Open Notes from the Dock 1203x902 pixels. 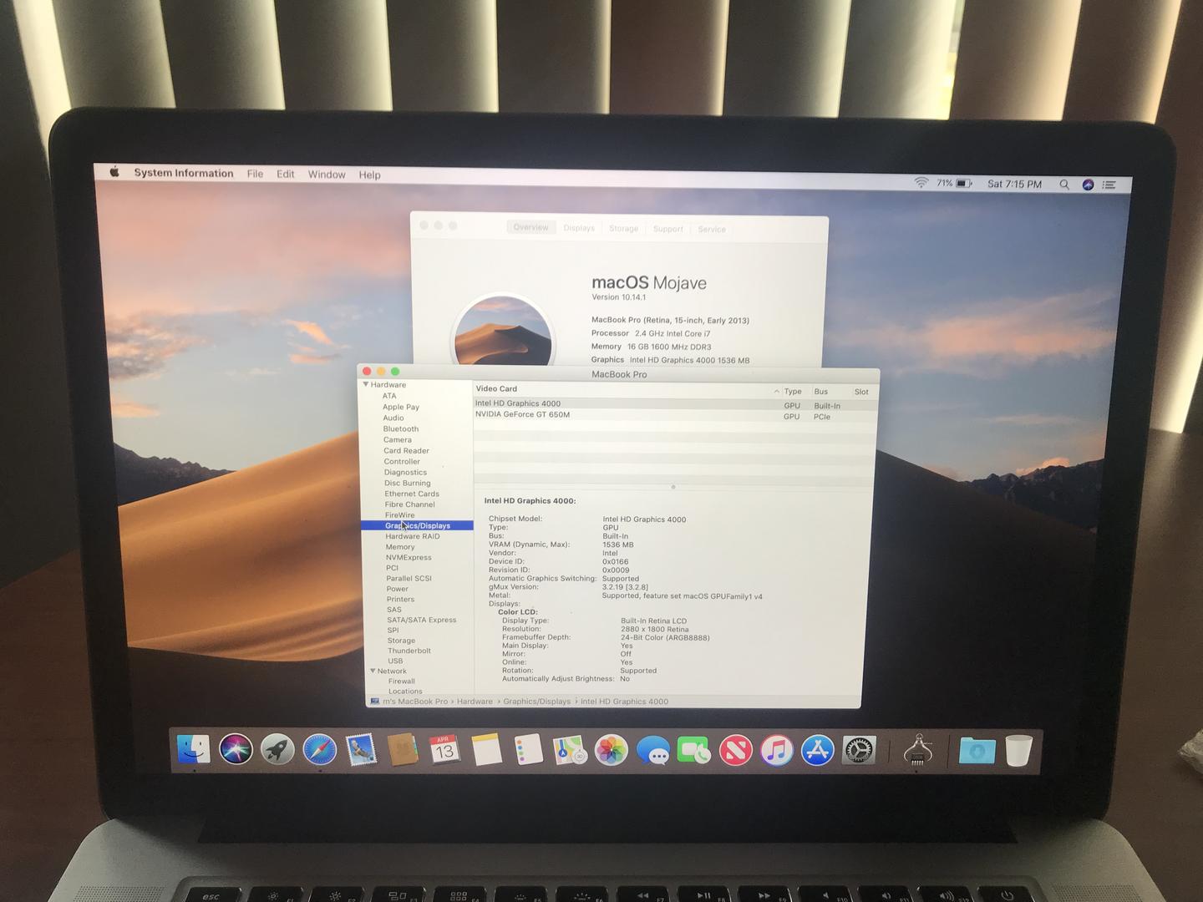486,749
